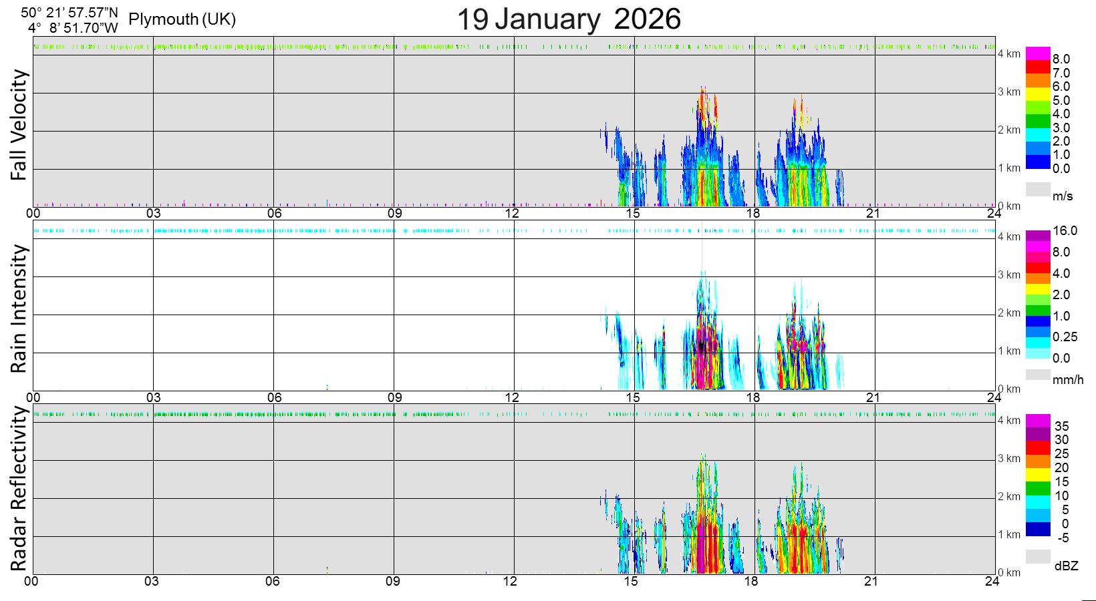The height and width of the screenshot is (601, 1096).
Task: Pick the dark blue 0.0 swatch in Fall Velocity legend
Action: [1038, 162]
